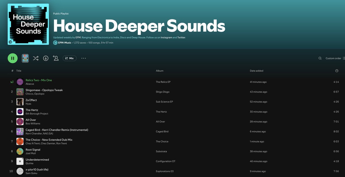Open artist Chicco
Viewport: 345px width, 177px height.
click(29, 94)
